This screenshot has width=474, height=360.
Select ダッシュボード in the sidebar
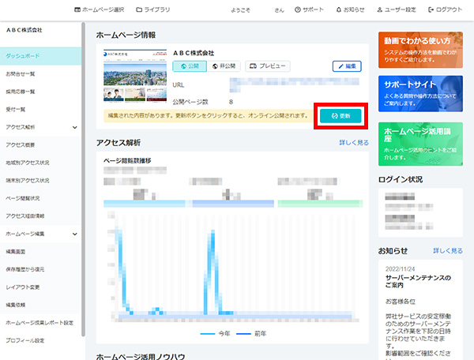[x=39, y=56]
